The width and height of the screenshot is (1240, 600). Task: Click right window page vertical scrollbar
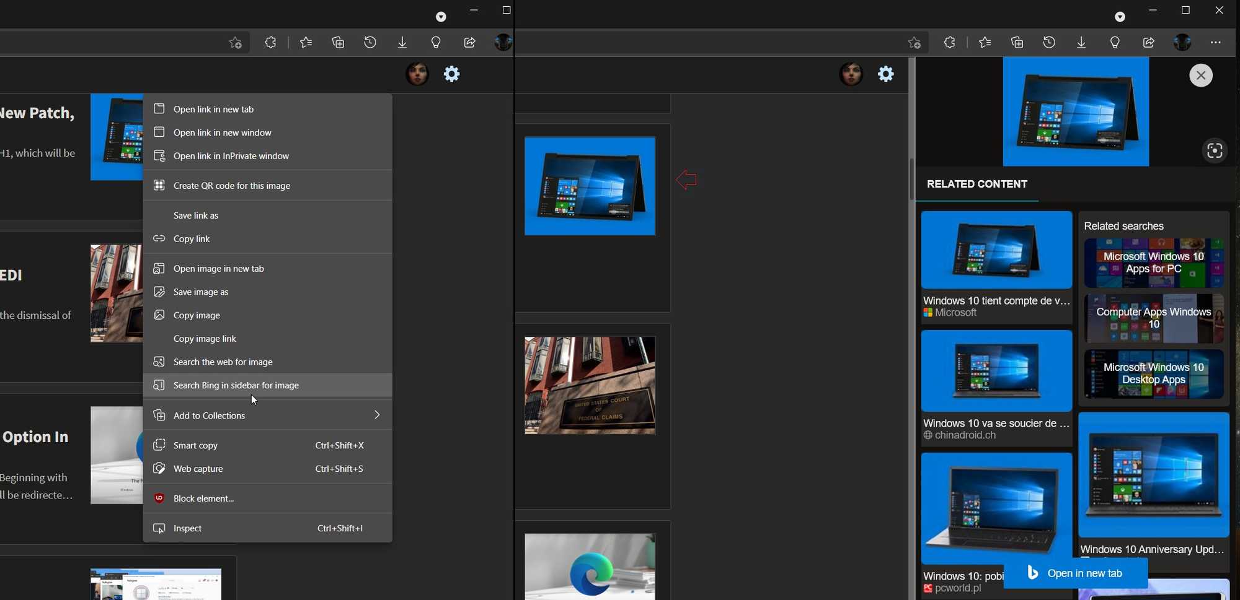911,180
